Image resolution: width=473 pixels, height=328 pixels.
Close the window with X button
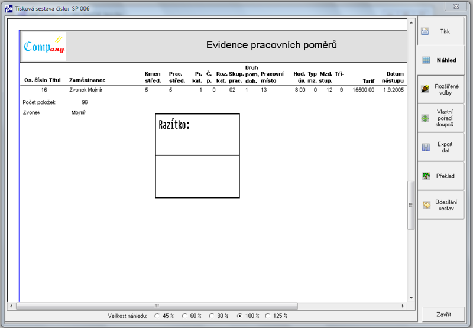tap(456, 7)
